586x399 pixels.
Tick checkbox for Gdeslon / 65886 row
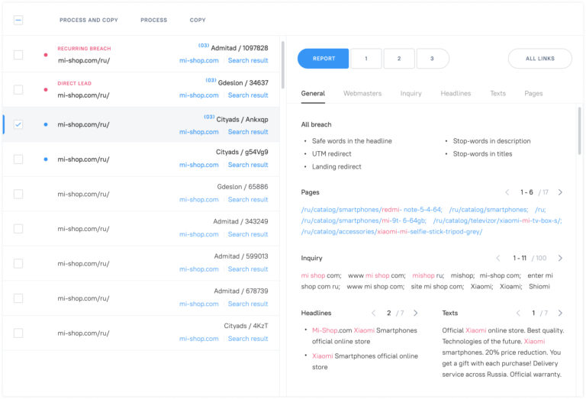(x=18, y=194)
